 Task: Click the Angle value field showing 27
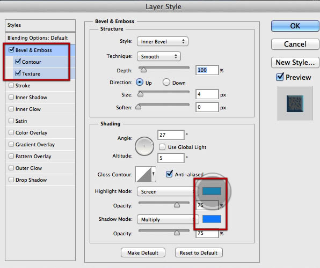click(x=171, y=135)
